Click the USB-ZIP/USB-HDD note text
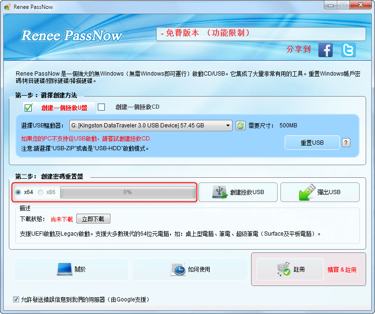 (x=85, y=148)
